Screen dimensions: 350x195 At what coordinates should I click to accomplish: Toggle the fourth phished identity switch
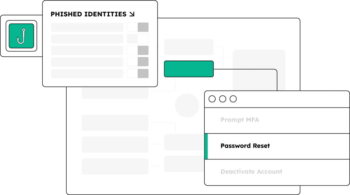coord(138,62)
